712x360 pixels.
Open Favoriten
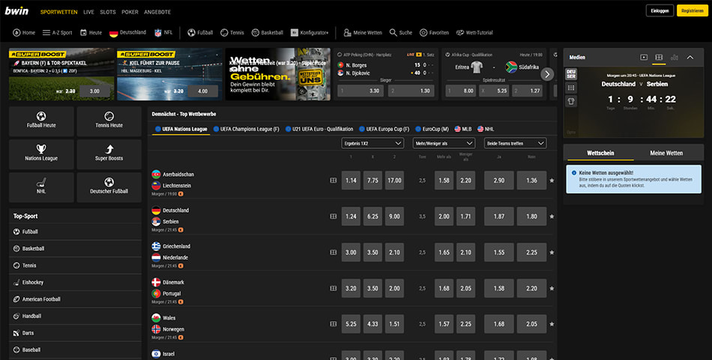[434, 33]
